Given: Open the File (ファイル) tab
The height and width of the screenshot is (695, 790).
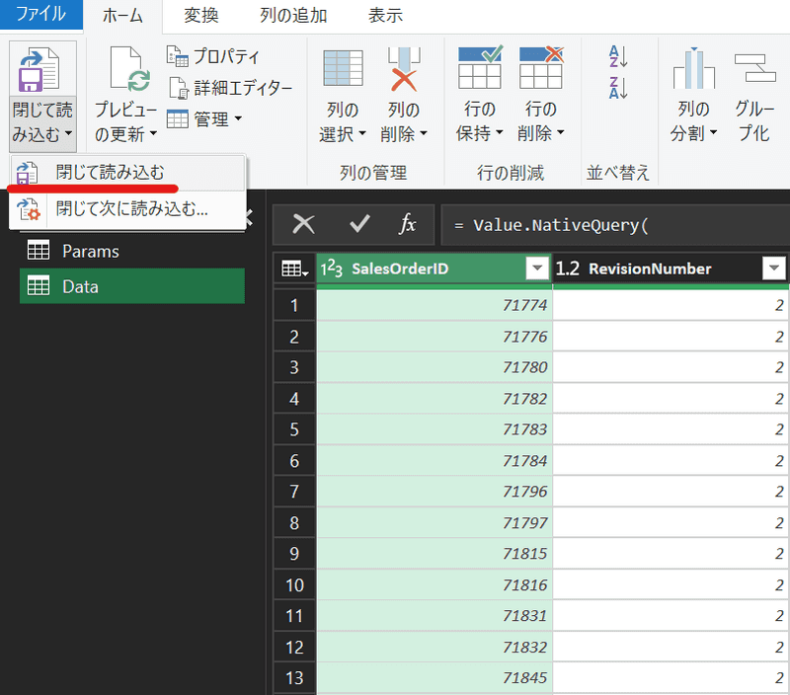Looking at the screenshot, I should click(40, 15).
